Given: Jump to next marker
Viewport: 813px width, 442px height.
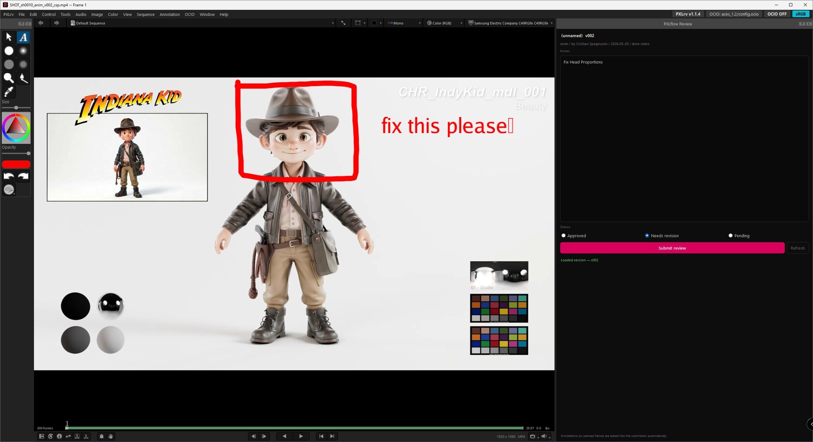Looking at the screenshot, I should pyautogui.click(x=332, y=436).
